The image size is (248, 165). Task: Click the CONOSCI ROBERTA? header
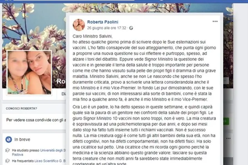pos(22,108)
